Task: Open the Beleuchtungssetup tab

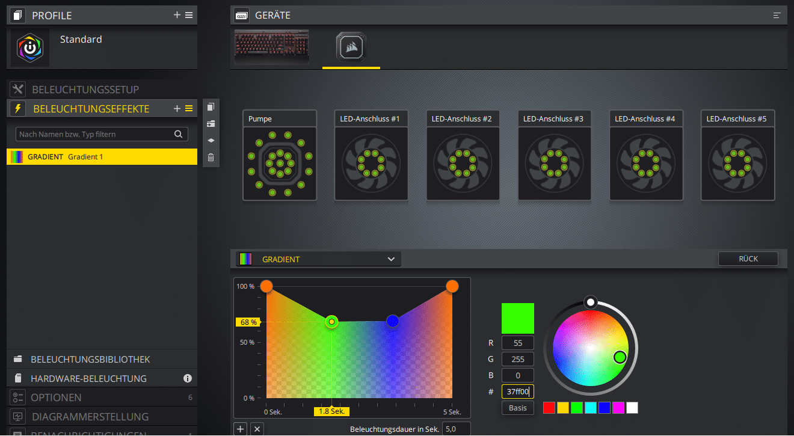Action: (x=85, y=90)
